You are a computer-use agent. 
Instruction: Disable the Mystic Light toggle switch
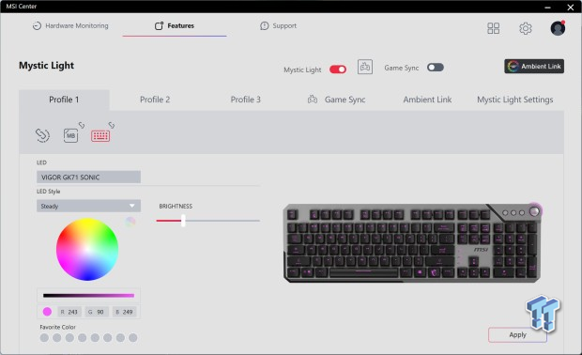pos(338,69)
